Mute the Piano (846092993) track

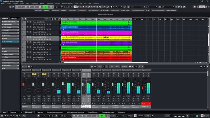pos(28,22)
